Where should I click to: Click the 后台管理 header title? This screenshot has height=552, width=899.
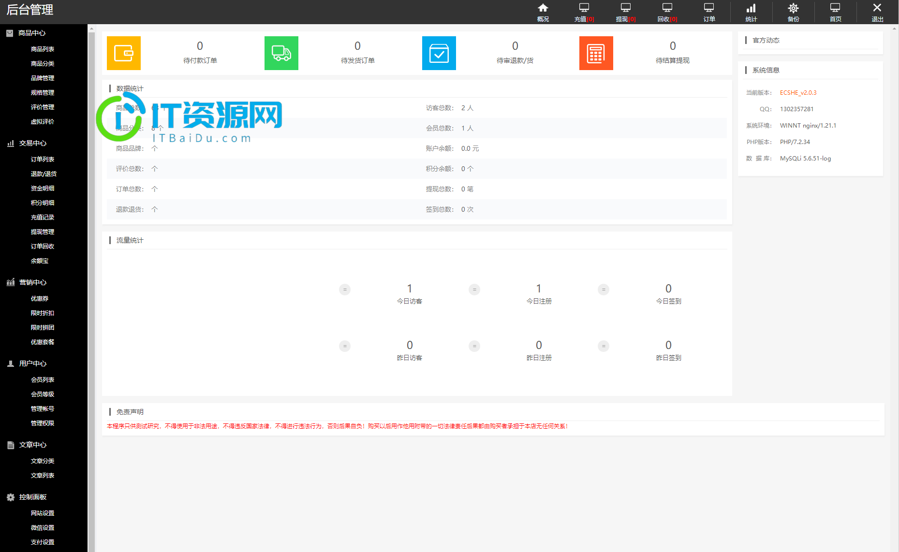tap(30, 10)
